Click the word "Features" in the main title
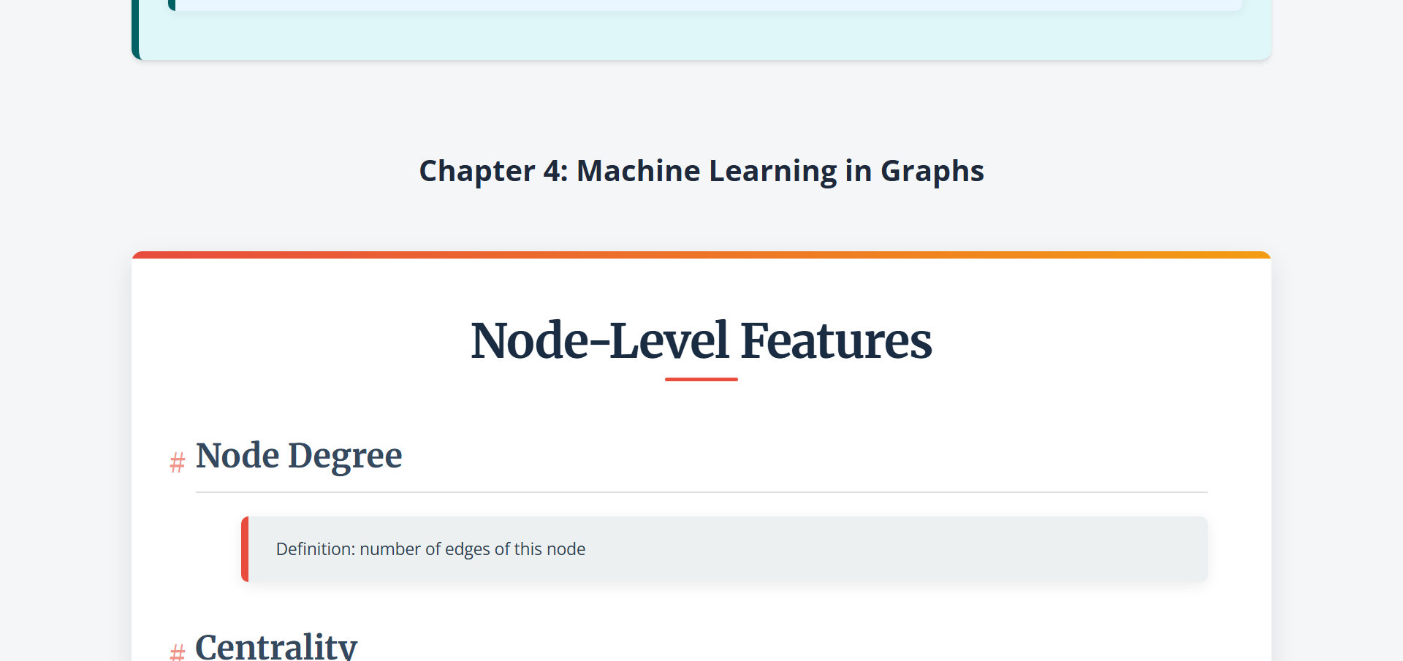Image resolution: width=1403 pixels, height=661 pixels. (836, 341)
